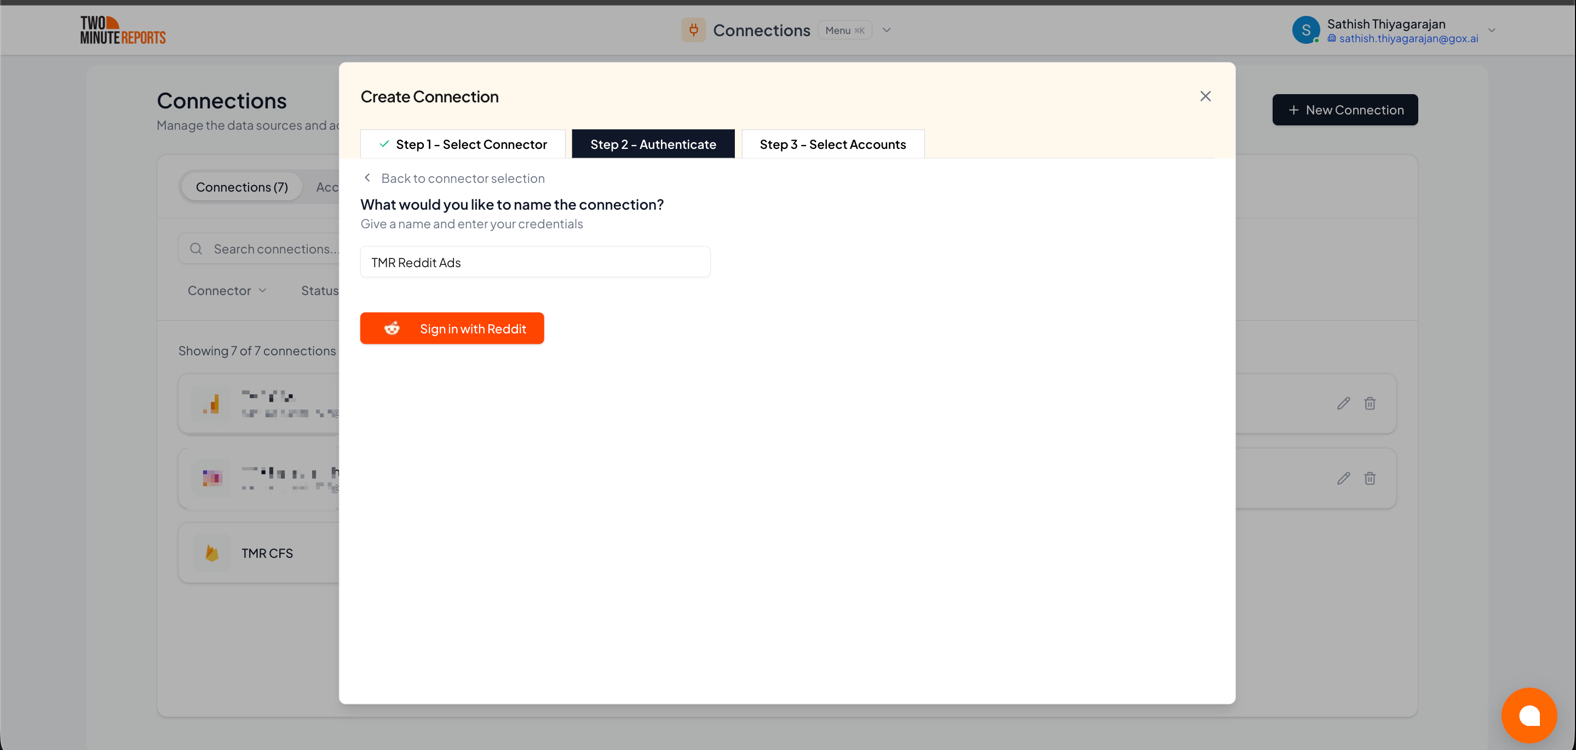Screen dimensions: 1576x750
Task: Click the TMR CFS connection name
Action: (267, 553)
